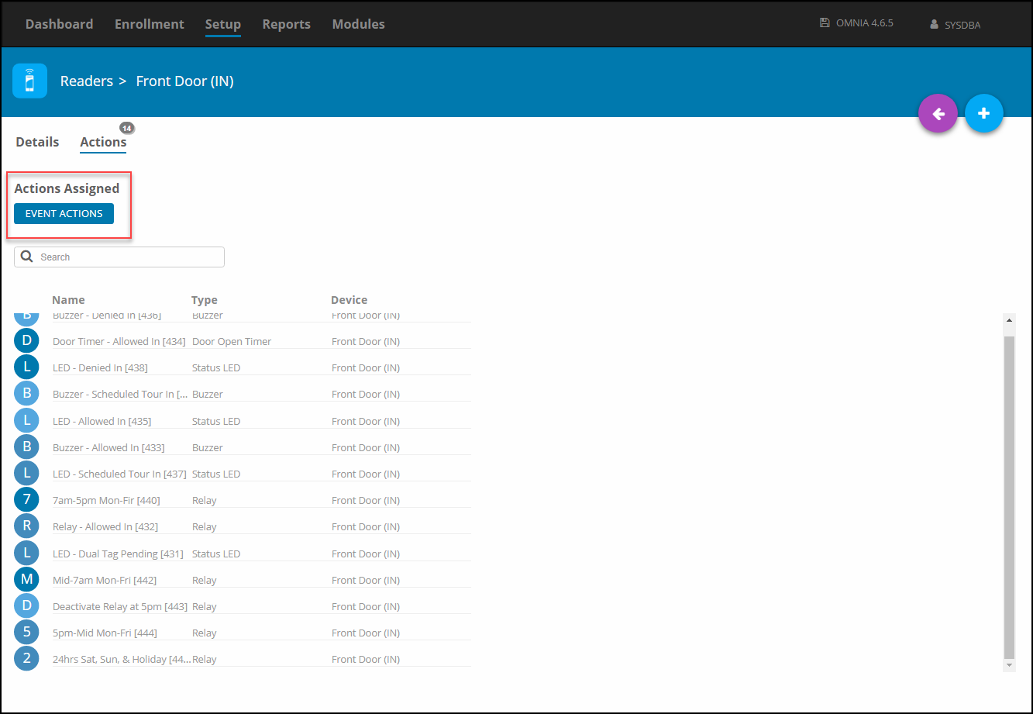Click the D avatar for Deactivate Relay at 5pm
The width and height of the screenshot is (1033, 714).
26,606
